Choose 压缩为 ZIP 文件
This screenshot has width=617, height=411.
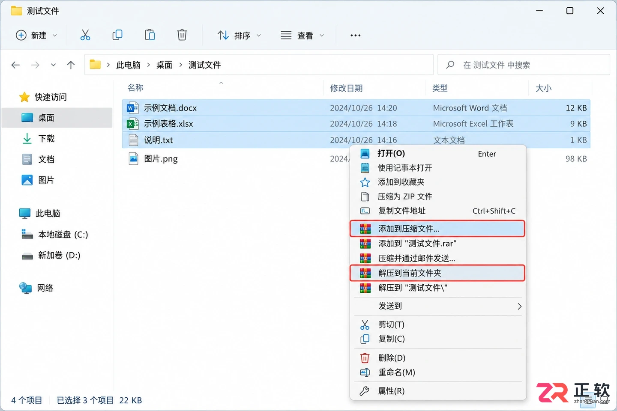coord(438,197)
